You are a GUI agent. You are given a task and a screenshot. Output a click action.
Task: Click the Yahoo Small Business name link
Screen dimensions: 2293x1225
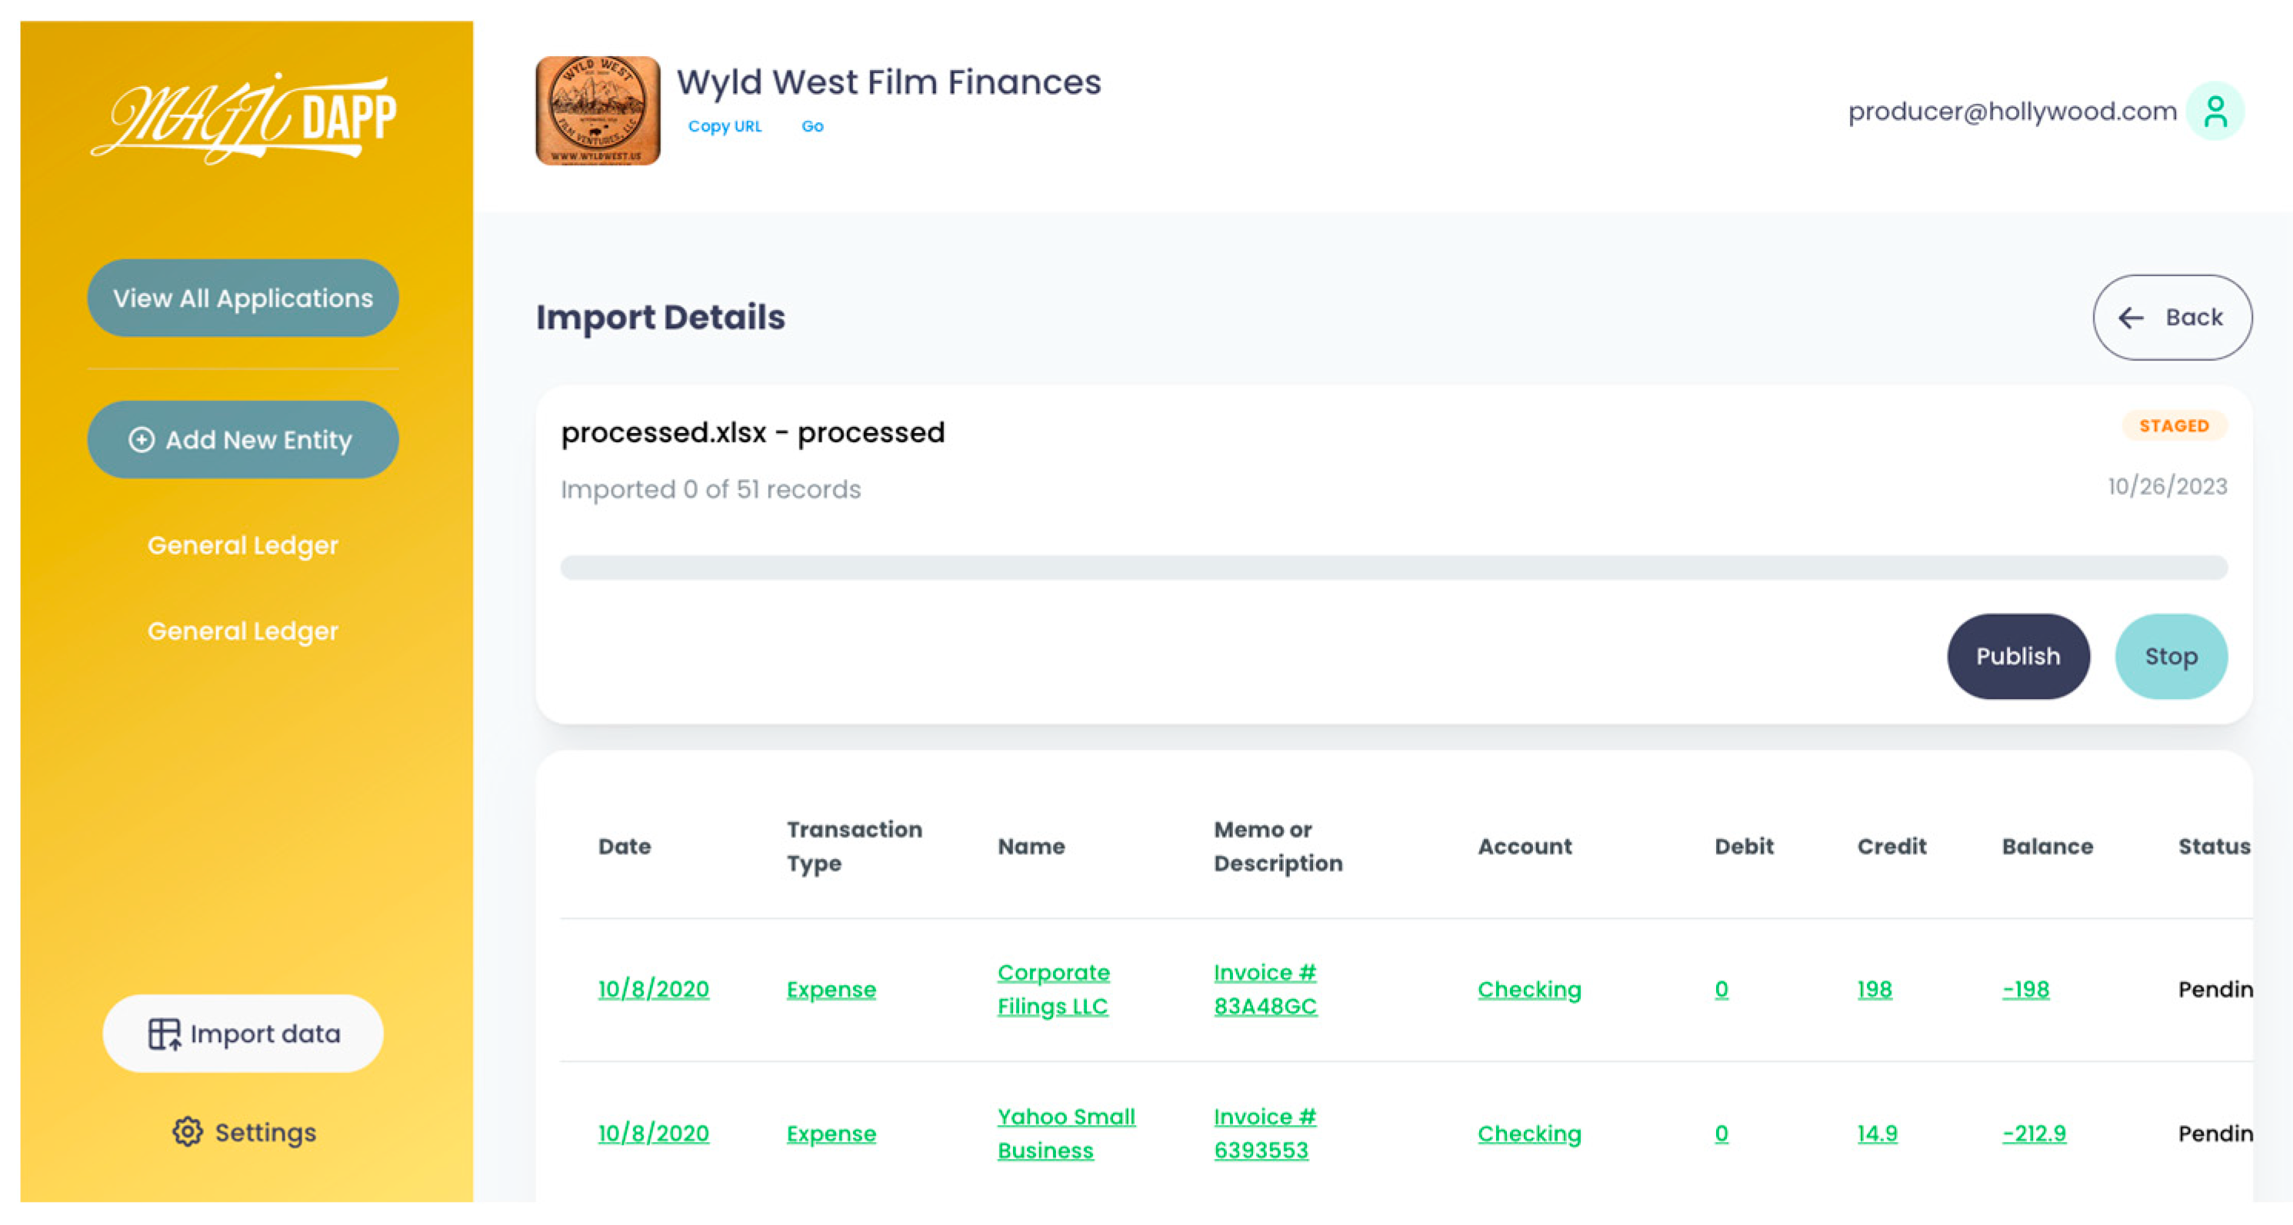point(1065,1133)
